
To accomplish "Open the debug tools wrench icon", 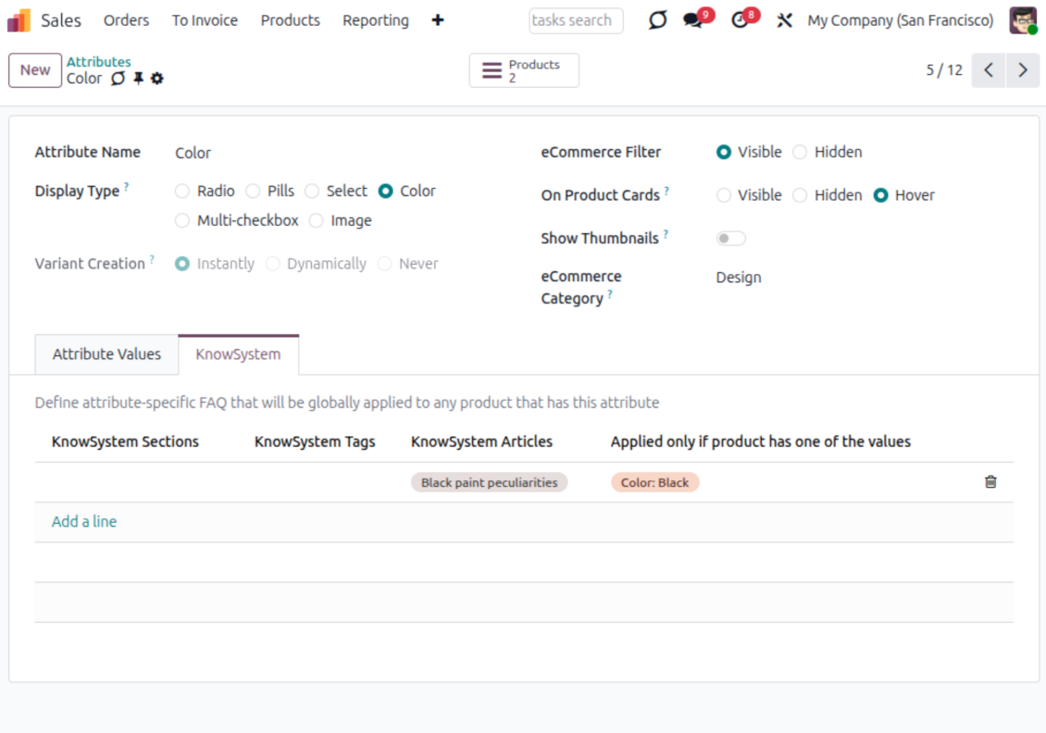I will (x=784, y=20).
